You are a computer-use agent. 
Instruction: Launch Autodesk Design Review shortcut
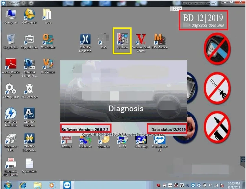[x=29, y=68]
